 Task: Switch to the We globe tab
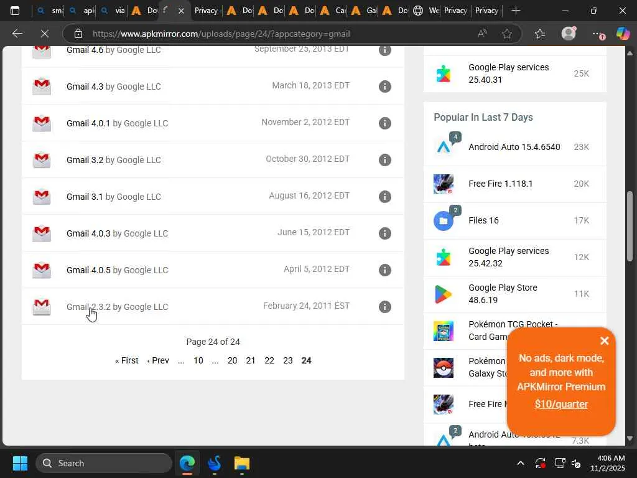[x=425, y=11]
